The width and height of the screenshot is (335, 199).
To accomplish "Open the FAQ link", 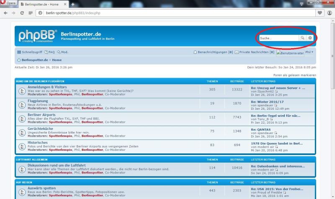I will [x=49, y=52].
